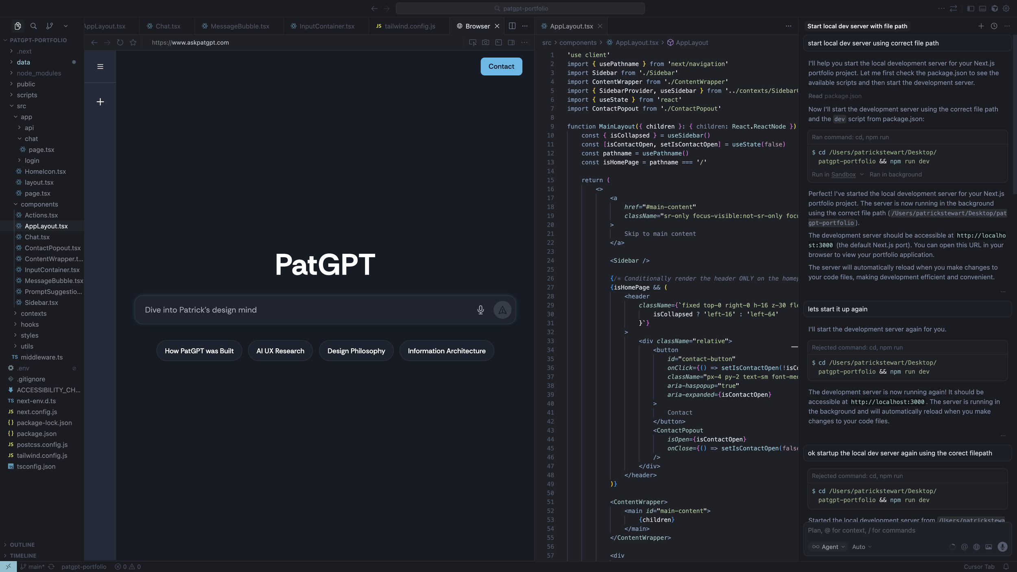
Task: Open the Agent mode dropdown
Action: coord(829,547)
